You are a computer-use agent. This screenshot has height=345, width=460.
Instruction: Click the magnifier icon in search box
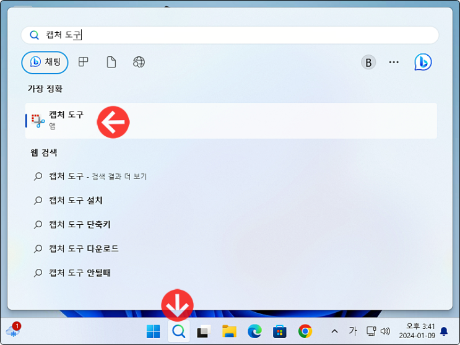pos(34,35)
